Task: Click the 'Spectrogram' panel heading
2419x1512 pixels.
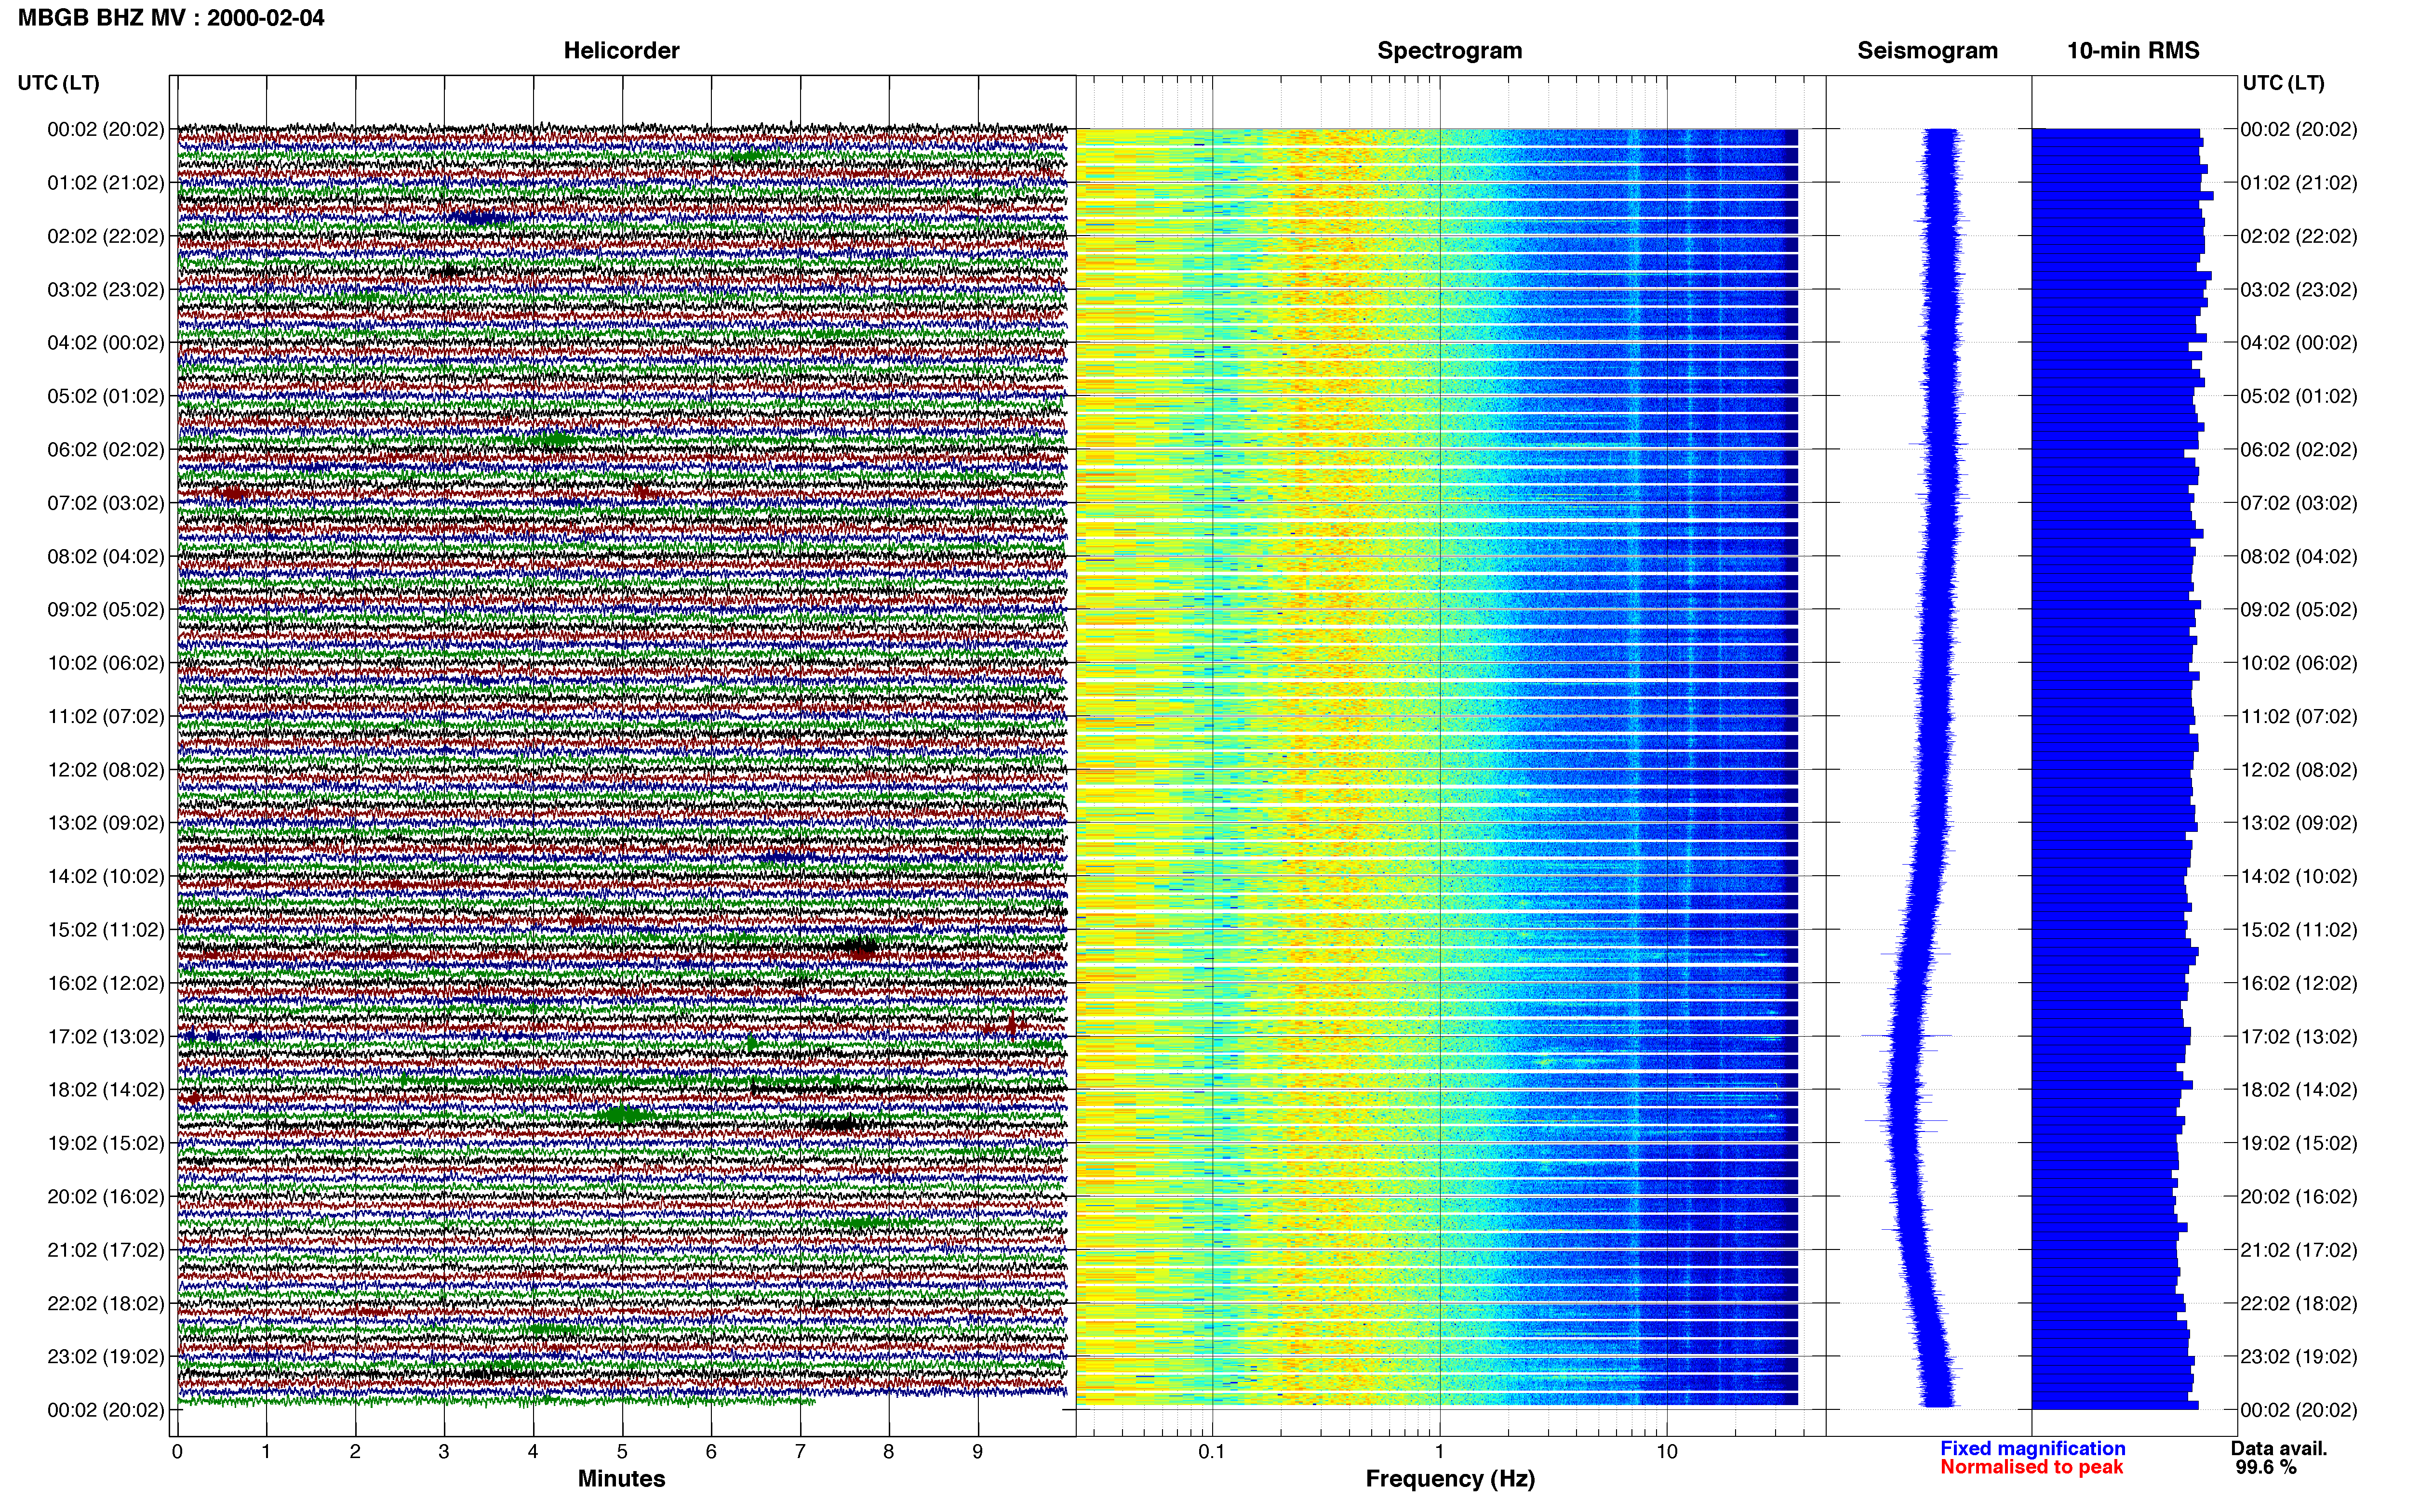Action: [x=1450, y=51]
